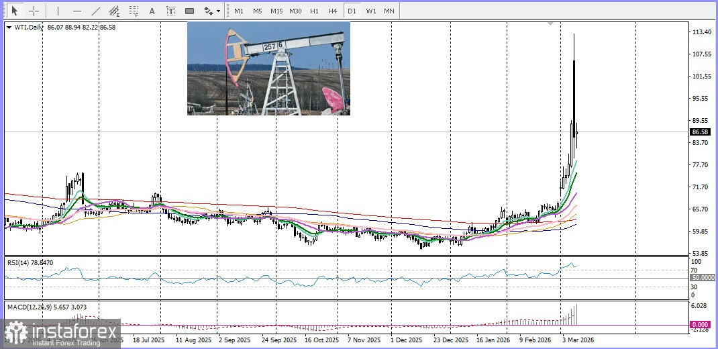The image size is (718, 349).
Task: Activate the crosshair tool
Action: point(34,11)
